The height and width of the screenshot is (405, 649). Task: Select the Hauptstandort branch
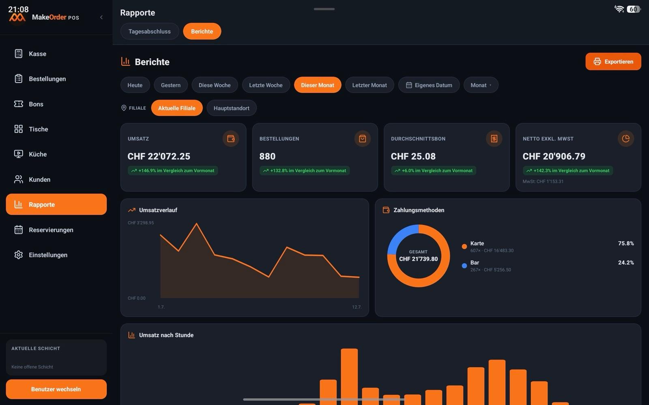[x=232, y=108]
